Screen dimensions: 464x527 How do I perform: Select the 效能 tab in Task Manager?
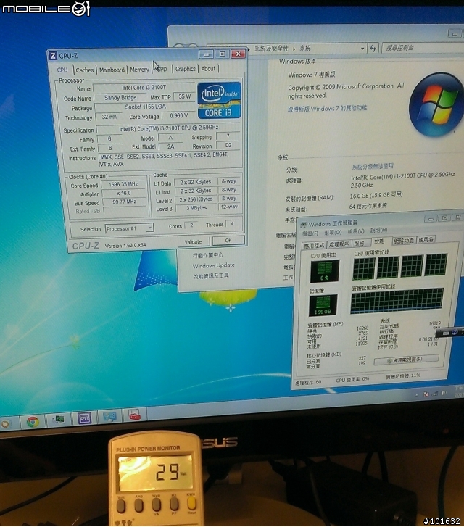click(x=379, y=241)
